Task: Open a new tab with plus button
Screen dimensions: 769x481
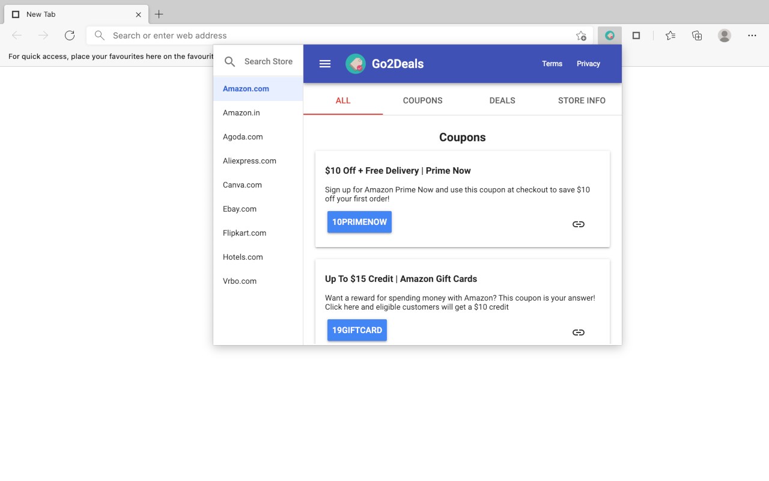Action: click(159, 14)
